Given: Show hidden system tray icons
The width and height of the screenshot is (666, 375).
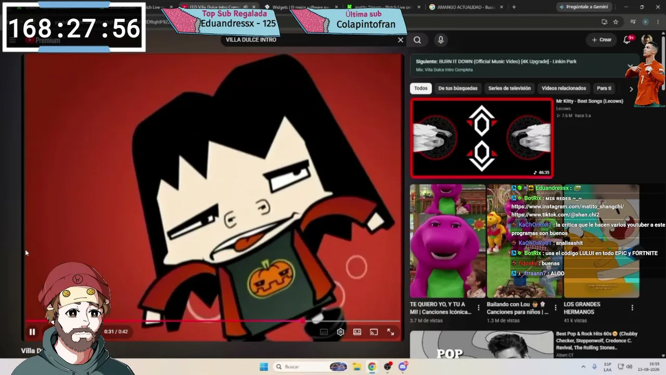Looking at the screenshot, I should [583, 367].
